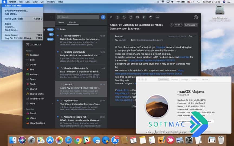Viewport: 234px width, 146px height.
Task: Reply using arrow icon beside Laurent's message date
Action: [190, 36]
